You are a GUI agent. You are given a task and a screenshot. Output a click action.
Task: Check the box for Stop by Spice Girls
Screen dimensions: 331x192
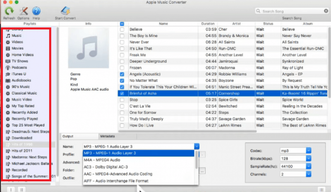122,100
